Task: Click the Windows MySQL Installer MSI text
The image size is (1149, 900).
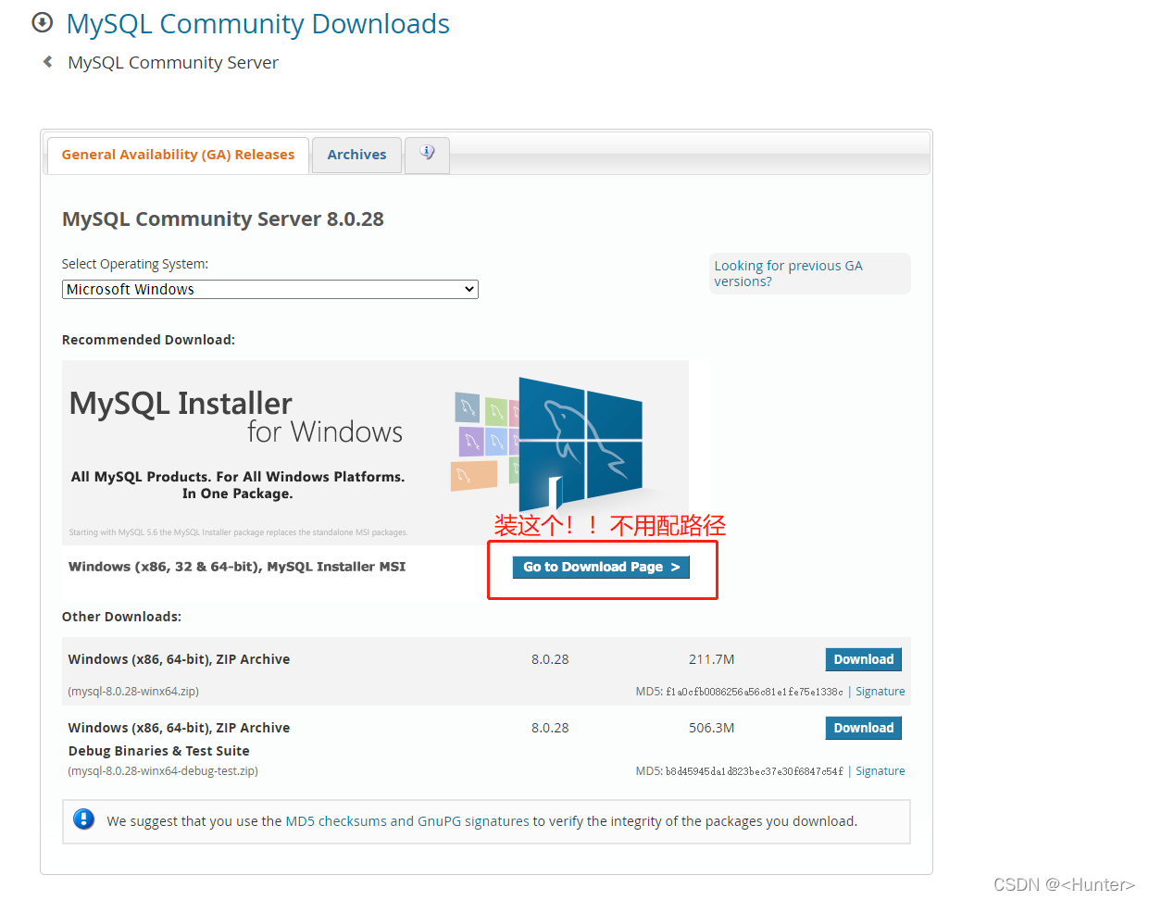Action: pos(237,567)
